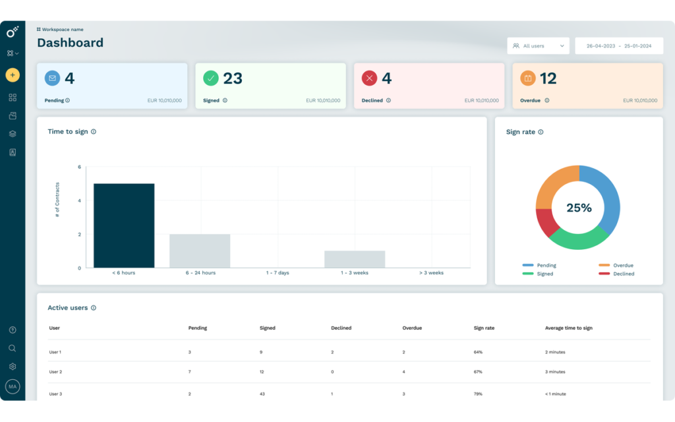Screen dimensions: 675x422
Task: Click the green Signed checkmark icon
Action: coord(210,78)
